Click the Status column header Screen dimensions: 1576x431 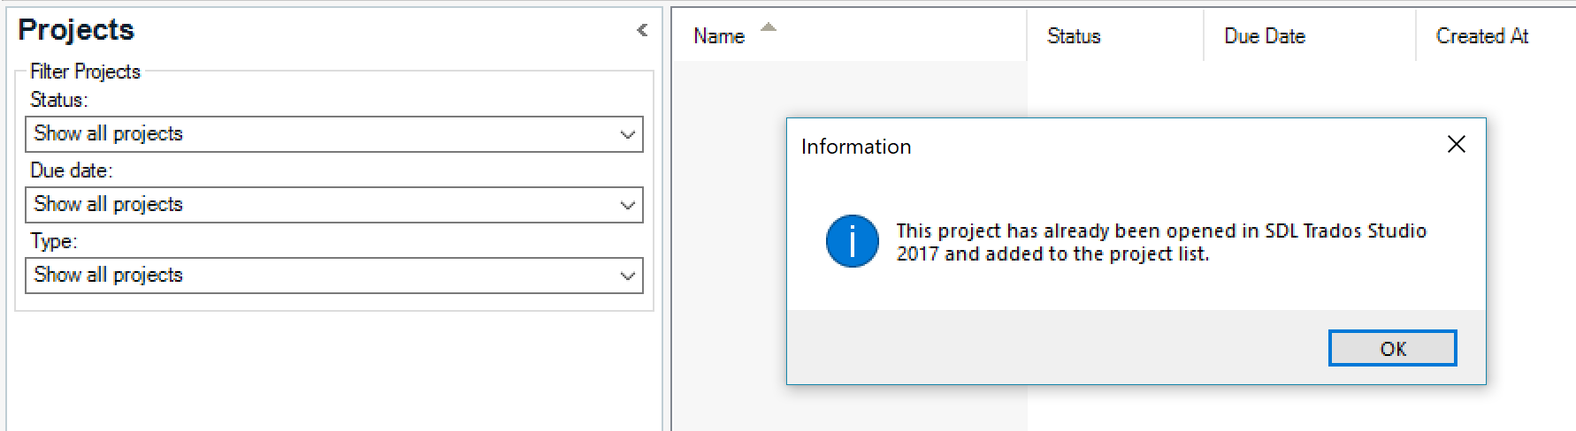[1074, 36]
